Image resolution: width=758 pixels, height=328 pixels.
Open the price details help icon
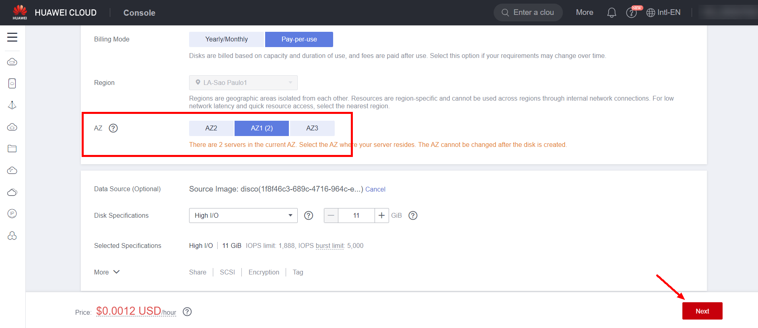(x=187, y=312)
